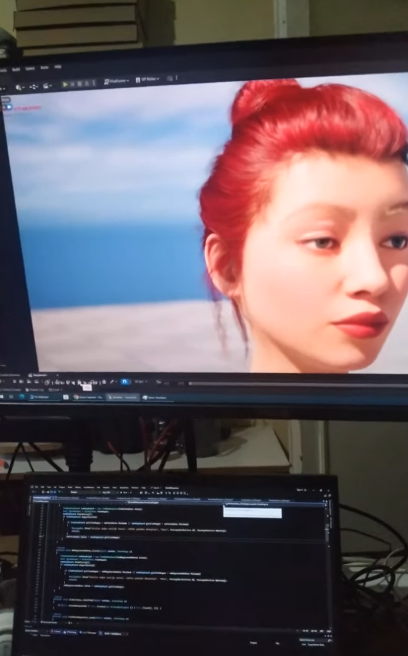Switch to the Unreal Editor taskbar button

(123, 397)
